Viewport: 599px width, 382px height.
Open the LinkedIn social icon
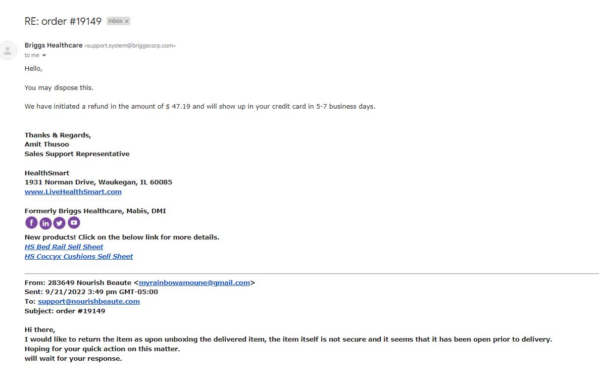click(x=45, y=223)
